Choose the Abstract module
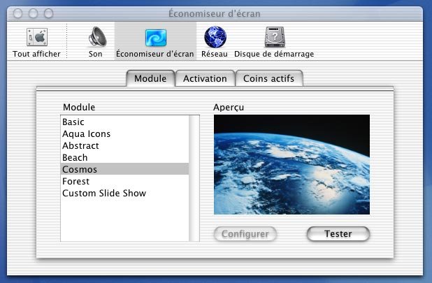 pos(124,145)
